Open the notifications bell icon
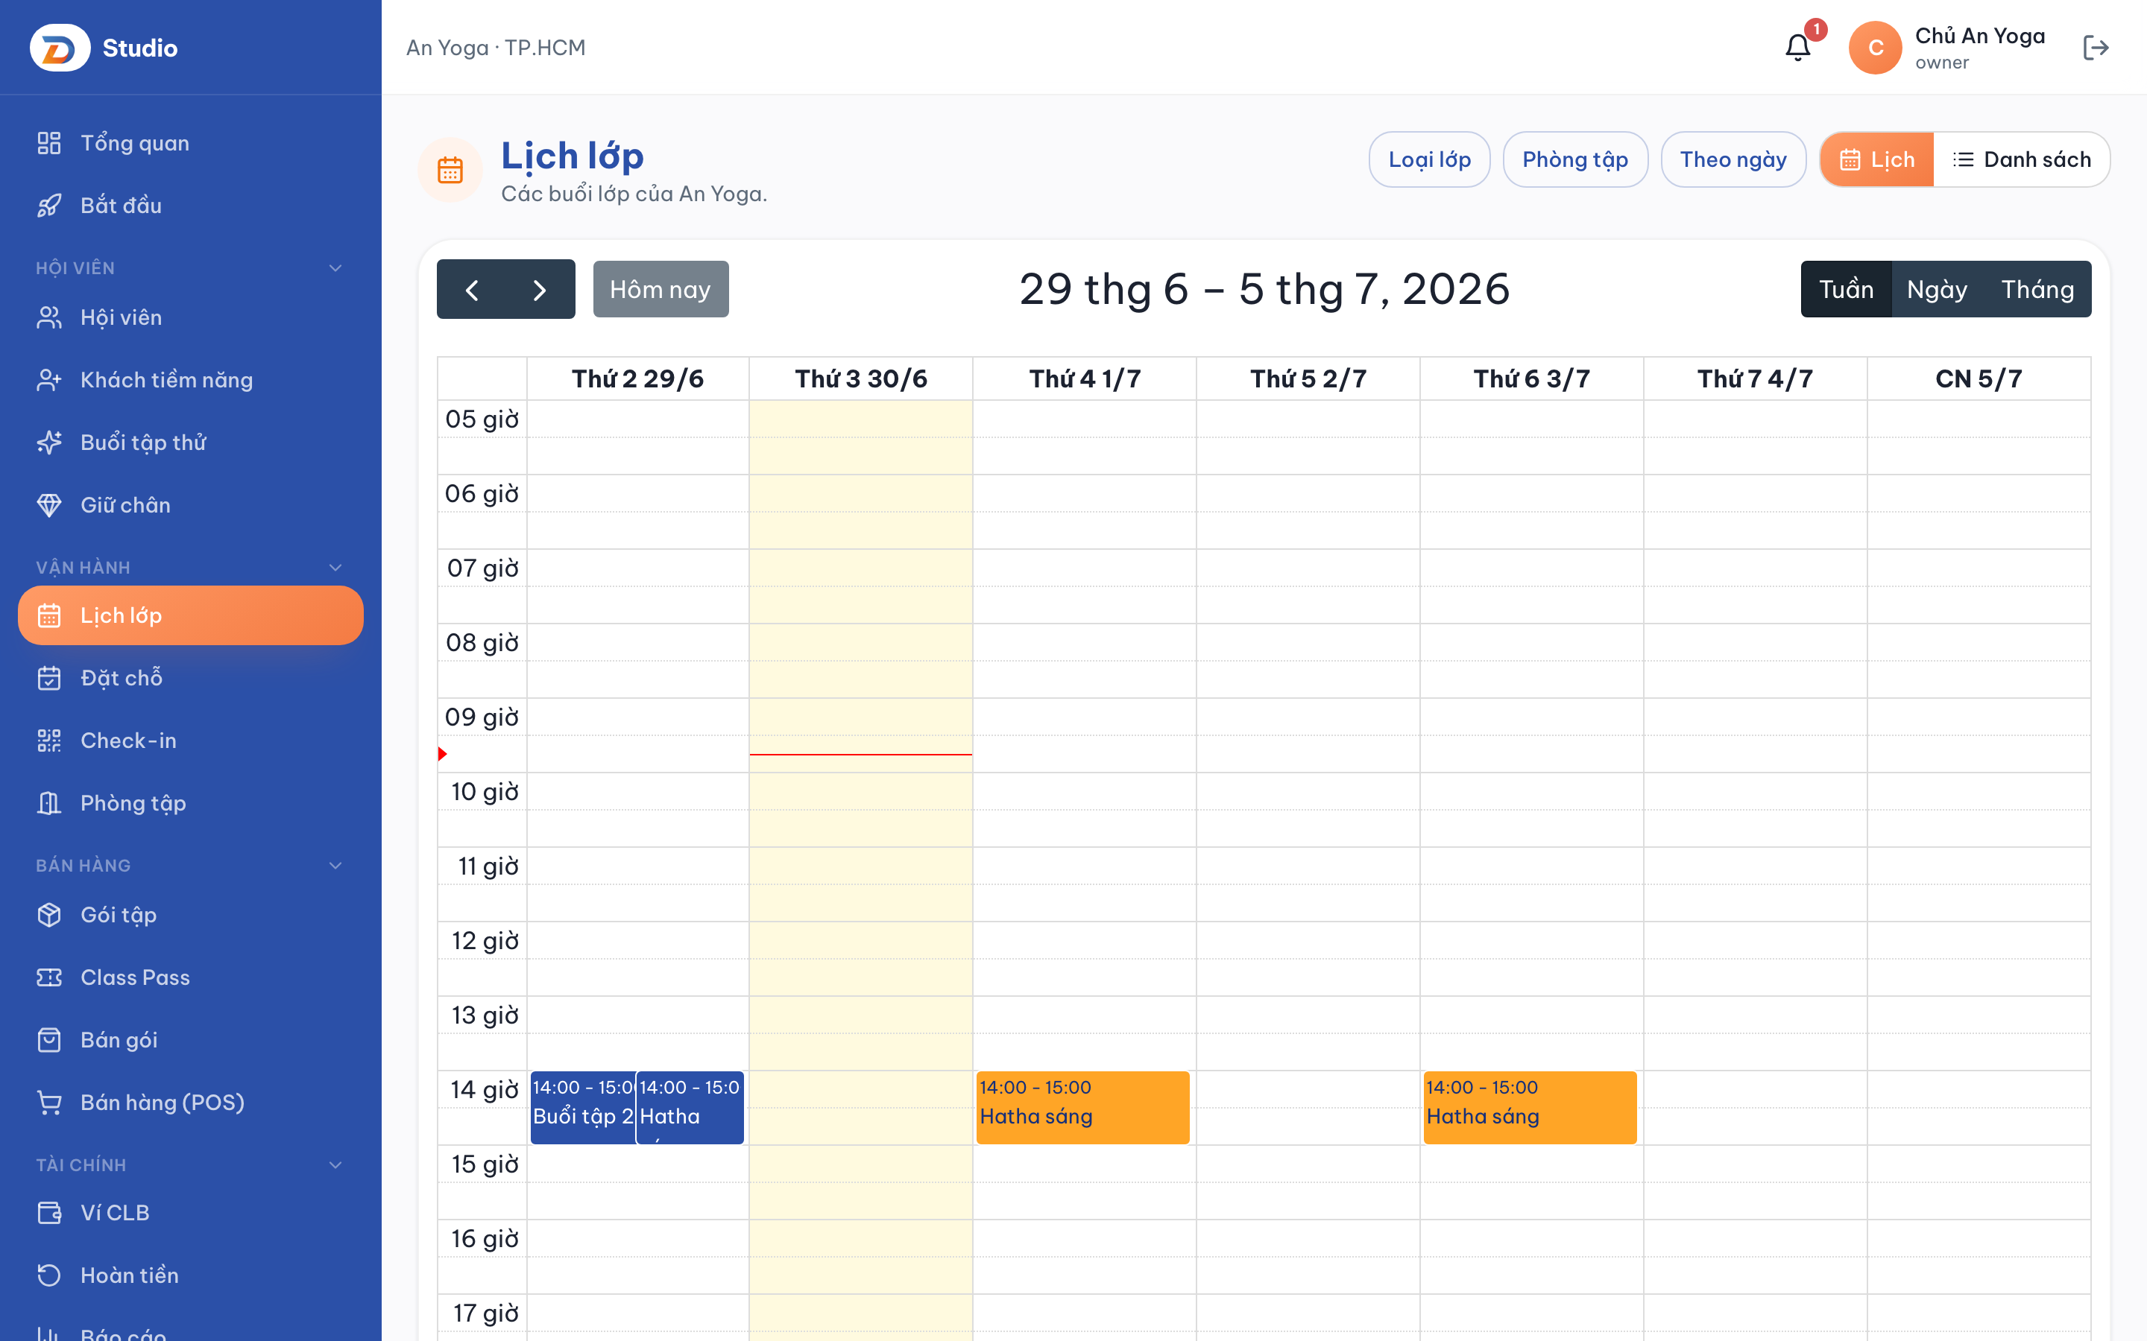Screen dimensions: 2147x1341 tap(1797, 48)
